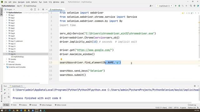Collapse the PythonSelenium project root
The height and width of the screenshot is (112, 200).
4,12
